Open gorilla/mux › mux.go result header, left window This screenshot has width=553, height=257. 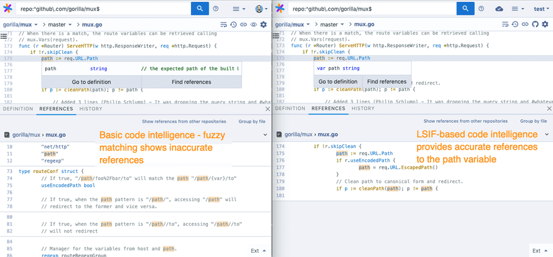tap(39, 135)
